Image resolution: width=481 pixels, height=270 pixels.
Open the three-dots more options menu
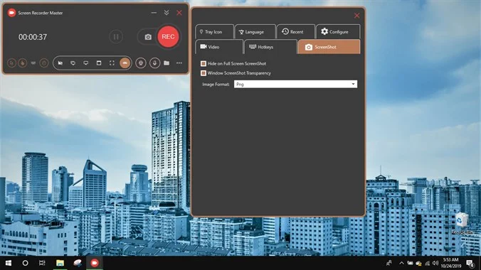(x=179, y=63)
